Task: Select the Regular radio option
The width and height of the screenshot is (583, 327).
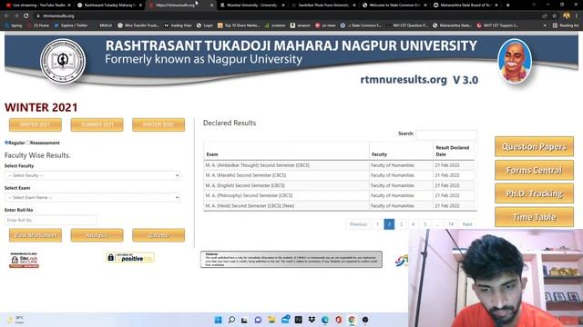Action: (6, 143)
